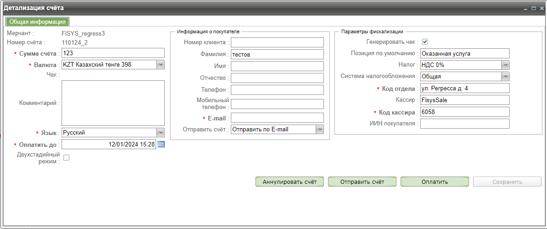Select the Фамилия field containing тестов

[277, 54]
